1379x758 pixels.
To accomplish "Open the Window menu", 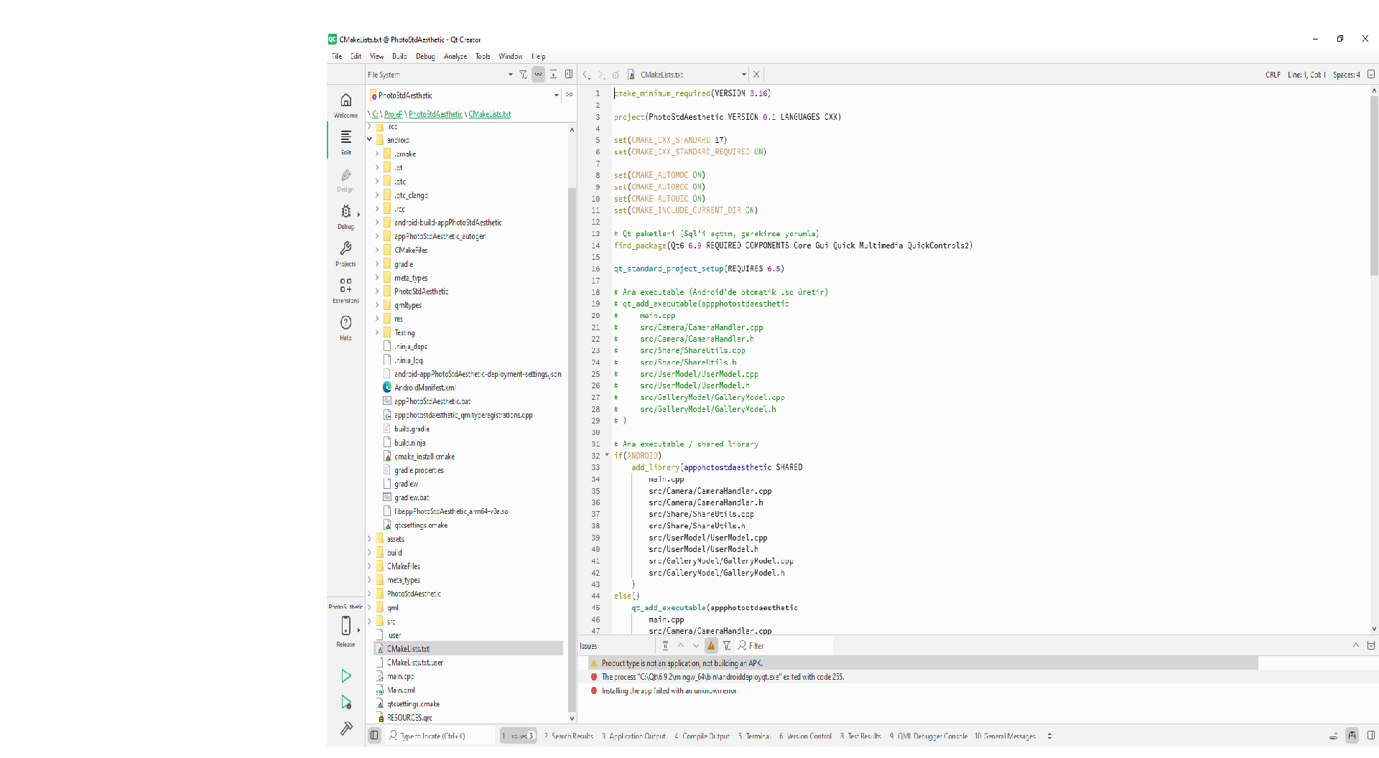I will click(x=511, y=56).
